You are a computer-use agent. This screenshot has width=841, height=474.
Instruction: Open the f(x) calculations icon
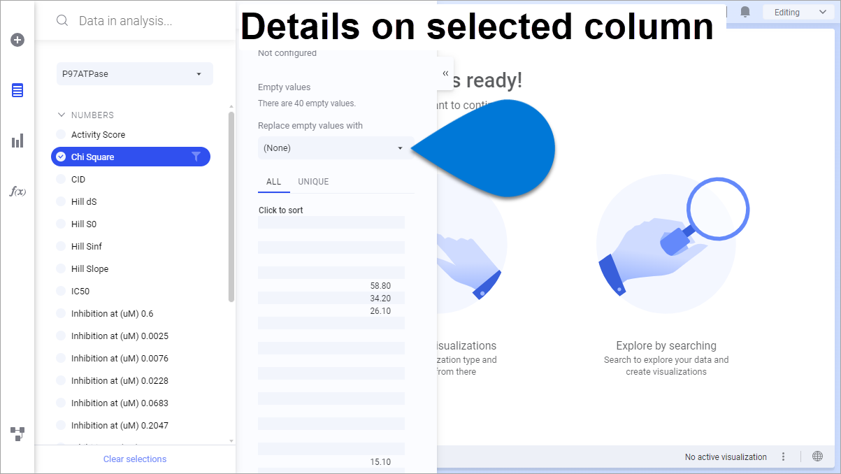coord(17,192)
